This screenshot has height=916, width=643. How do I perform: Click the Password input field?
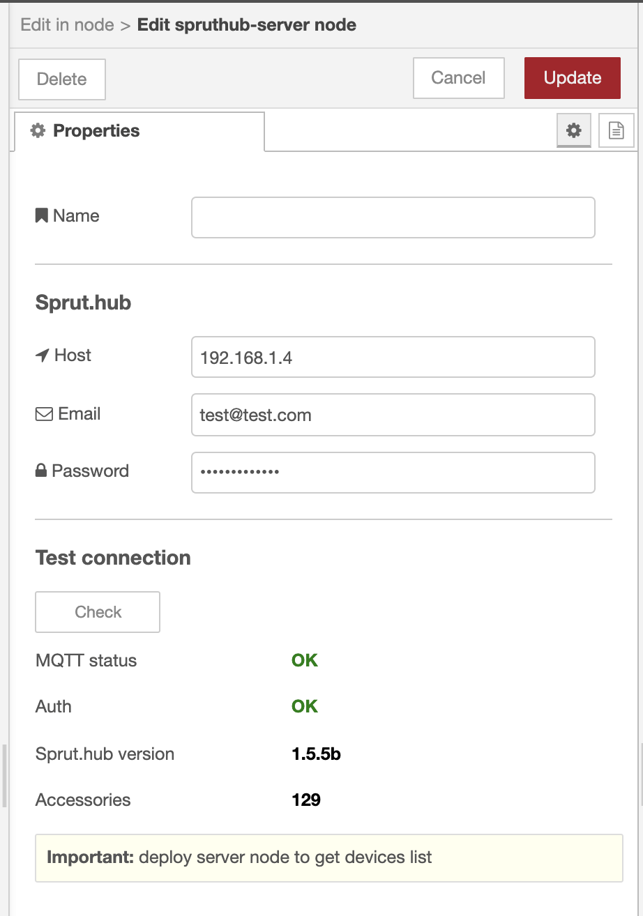393,473
